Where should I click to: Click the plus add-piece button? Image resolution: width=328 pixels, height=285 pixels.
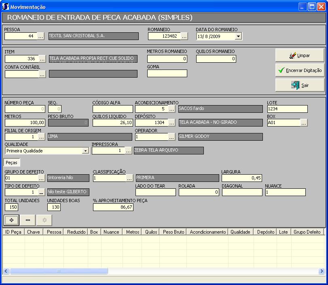tap(11, 220)
